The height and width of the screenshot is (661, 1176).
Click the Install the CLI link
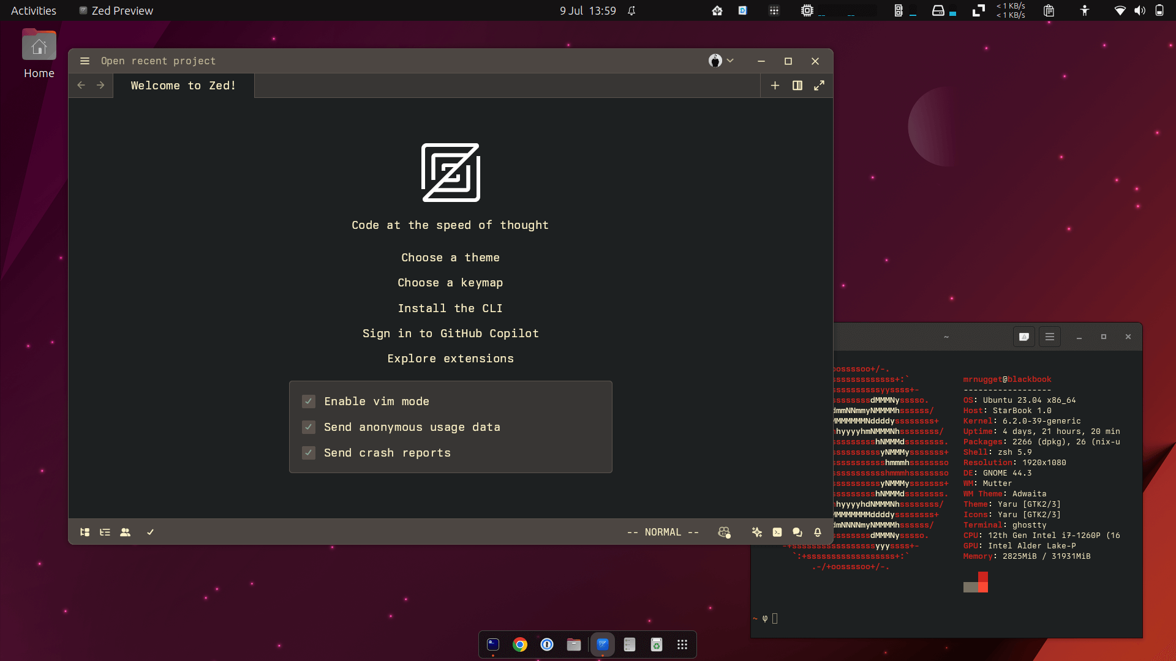(x=450, y=307)
